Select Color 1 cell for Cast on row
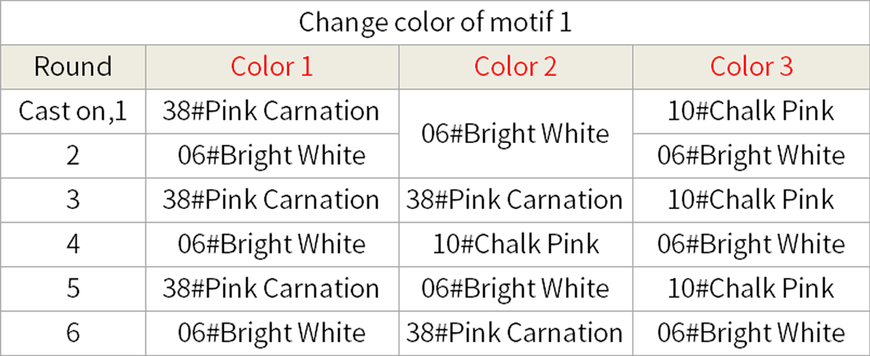 click(272, 112)
